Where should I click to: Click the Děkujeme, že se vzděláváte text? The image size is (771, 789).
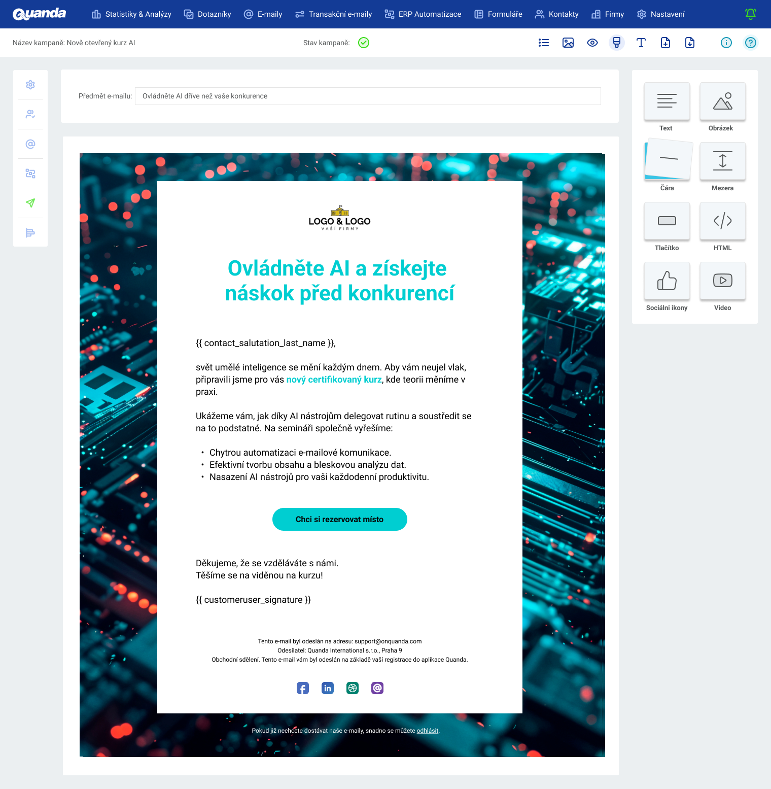[267, 563]
